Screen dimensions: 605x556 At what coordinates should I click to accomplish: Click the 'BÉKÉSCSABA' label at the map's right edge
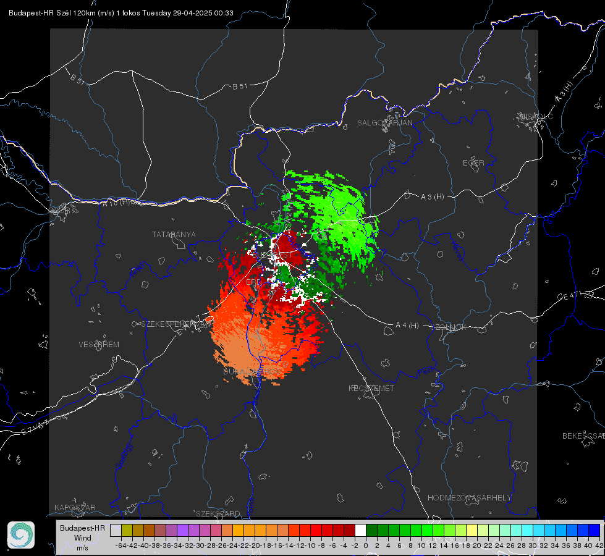coord(583,436)
